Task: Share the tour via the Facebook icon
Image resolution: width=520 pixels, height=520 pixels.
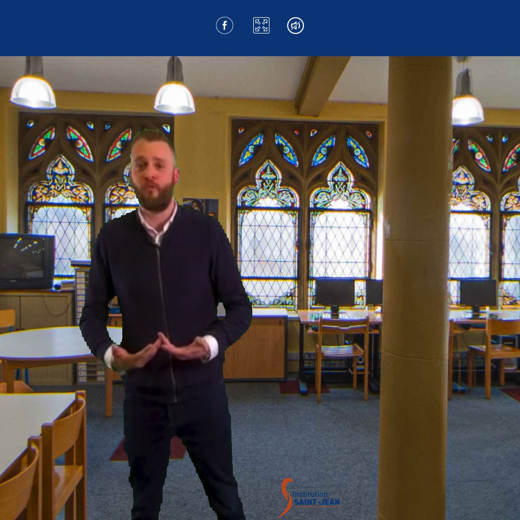Action: point(225,25)
